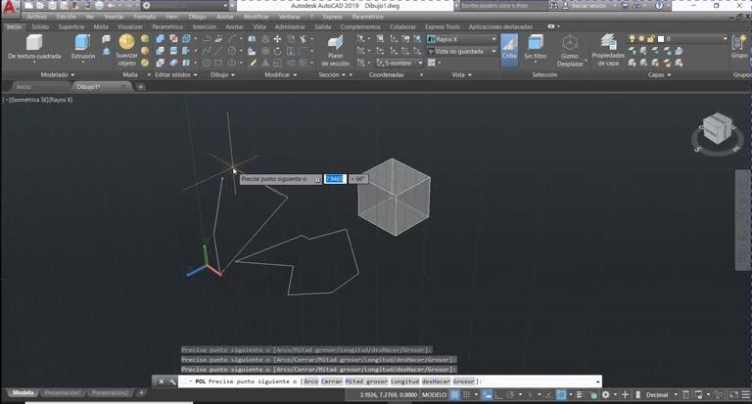Viewport: 752px width, 404px height.
Task: Click the solid union icon in Editar sólidos
Action: pos(161,39)
